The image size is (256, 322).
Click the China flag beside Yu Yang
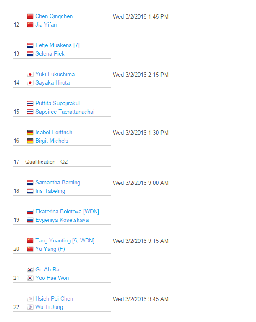30,249
